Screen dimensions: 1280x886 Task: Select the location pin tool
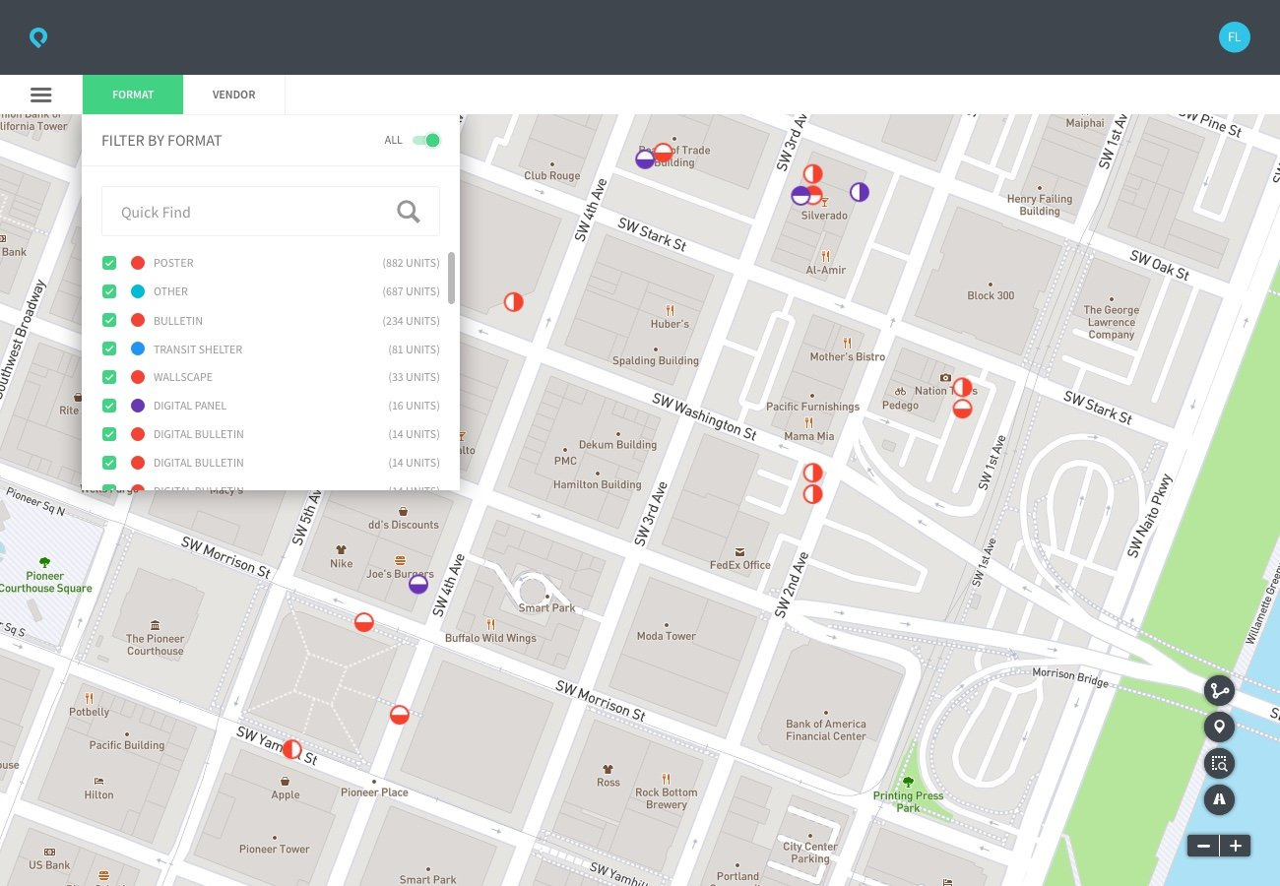click(1219, 728)
